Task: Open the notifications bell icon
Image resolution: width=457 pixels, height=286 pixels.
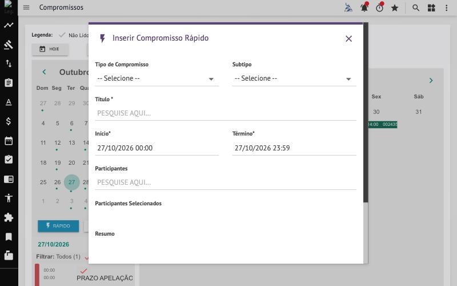Action: click(364, 7)
